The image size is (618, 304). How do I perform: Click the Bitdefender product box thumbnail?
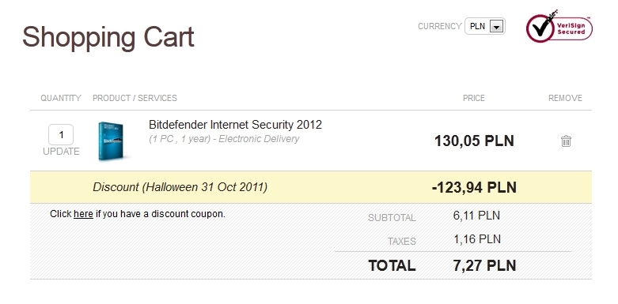(111, 141)
